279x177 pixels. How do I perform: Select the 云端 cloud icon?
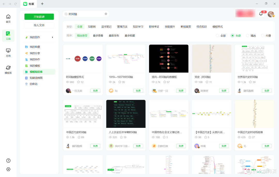(8, 34)
